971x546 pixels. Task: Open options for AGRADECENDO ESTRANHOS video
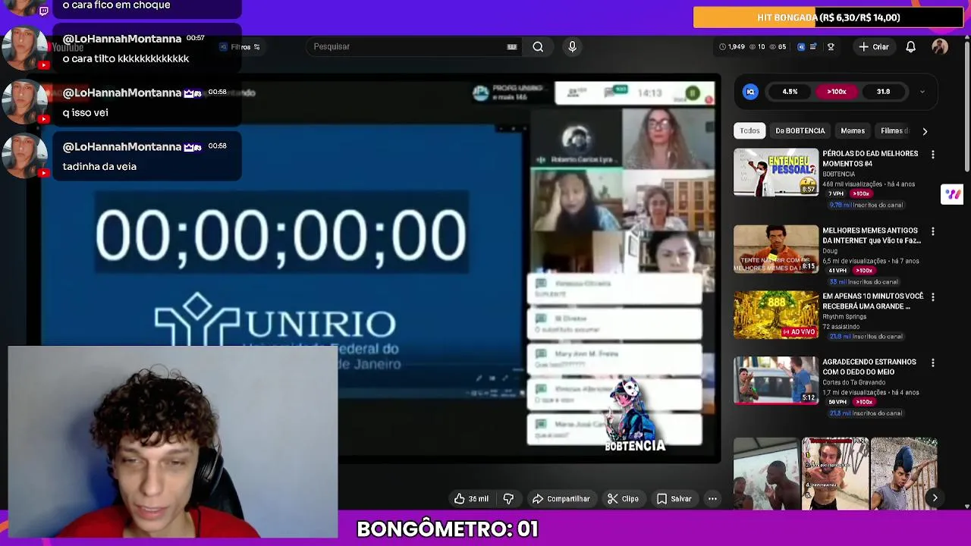pyautogui.click(x=933, y=363)
